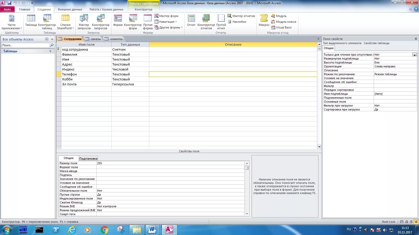Launch Мастер отчетов

tap(241, 16)
